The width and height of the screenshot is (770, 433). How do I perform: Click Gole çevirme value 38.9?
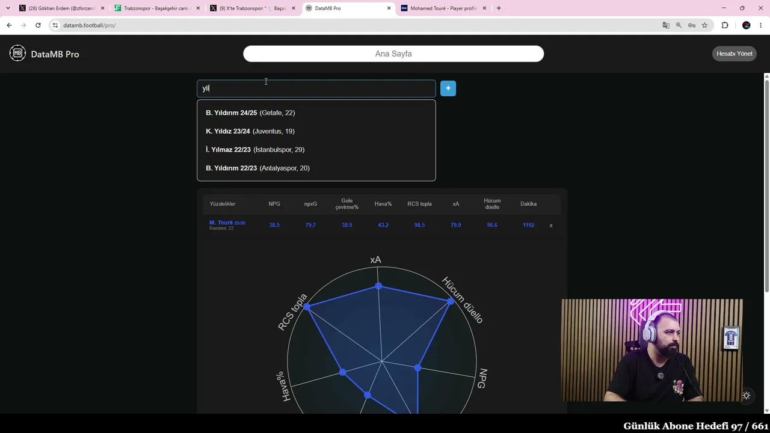347,225
